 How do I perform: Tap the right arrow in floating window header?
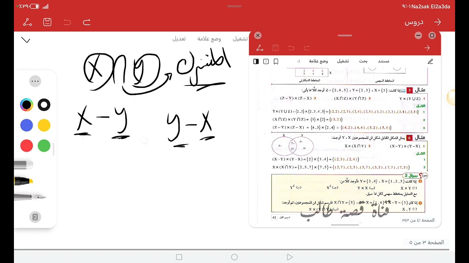point(427,48)
